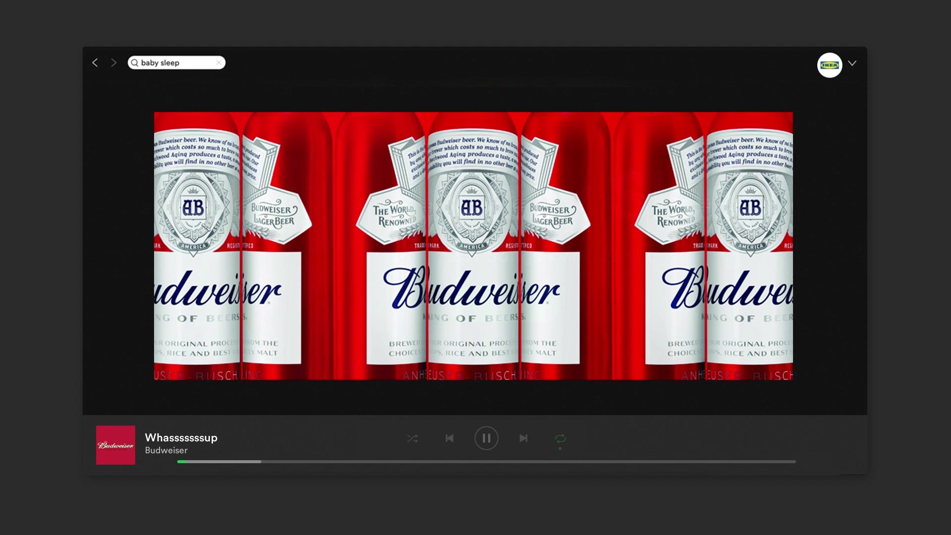
Task: Click the 'Whassssssssup' track title
Action: pyautogui.click(x=181, y=437)
